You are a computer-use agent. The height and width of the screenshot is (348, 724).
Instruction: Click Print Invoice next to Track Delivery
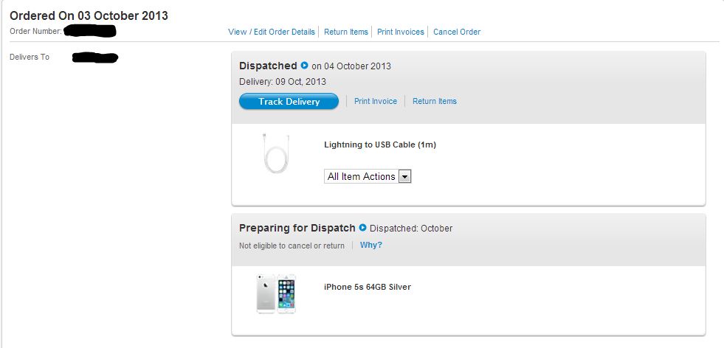(376, 101)
